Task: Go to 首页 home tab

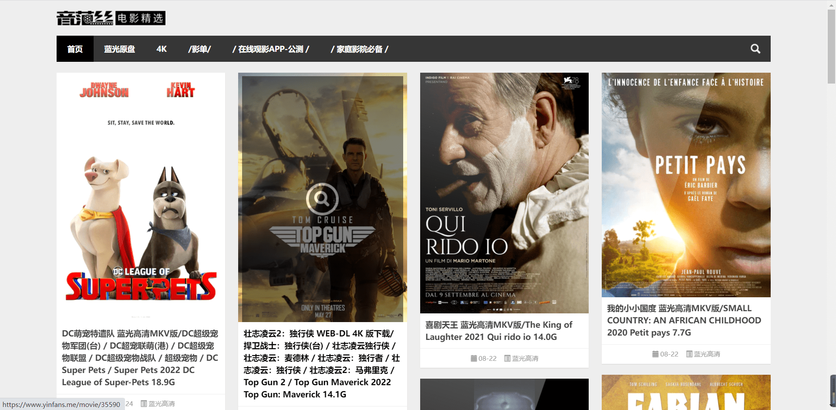Action: coord(75,49)
